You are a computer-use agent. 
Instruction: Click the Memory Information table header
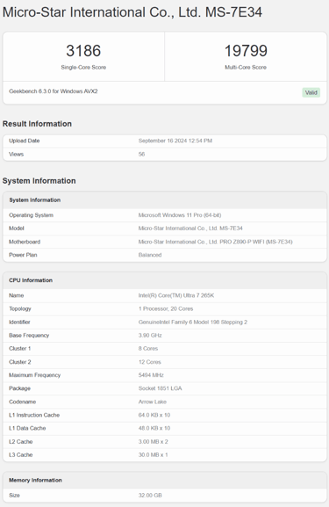point(35,480)
